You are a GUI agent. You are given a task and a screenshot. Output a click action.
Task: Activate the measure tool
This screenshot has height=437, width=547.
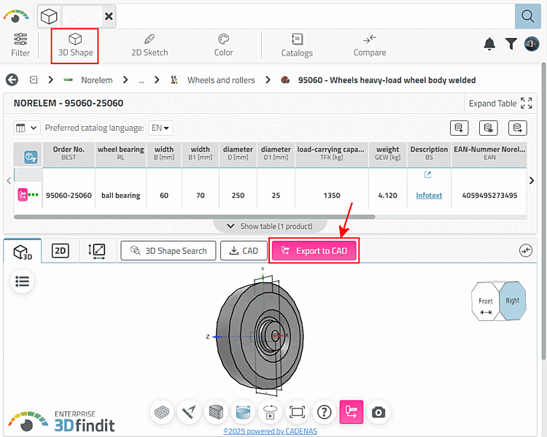(189, 412)
